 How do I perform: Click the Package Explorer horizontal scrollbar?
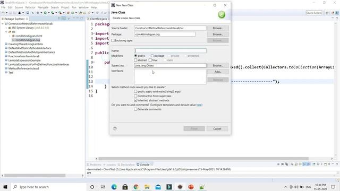(35, 176)
